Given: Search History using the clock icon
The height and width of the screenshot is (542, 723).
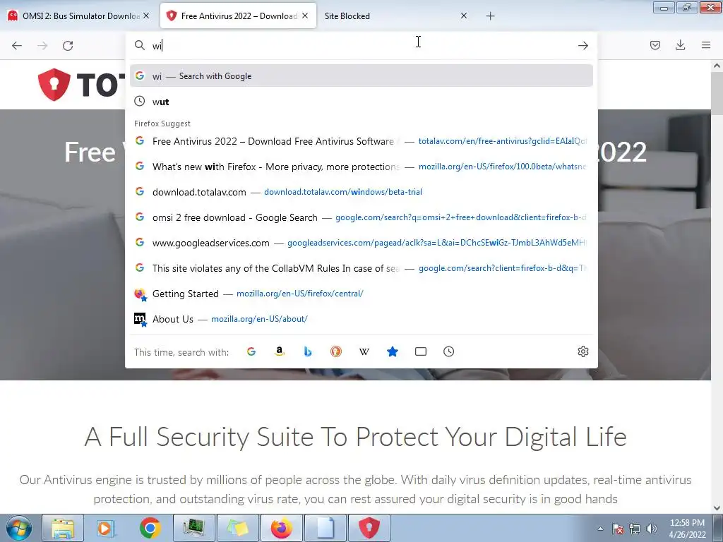Looking at the screenshot, I should [x=448, y=351].
